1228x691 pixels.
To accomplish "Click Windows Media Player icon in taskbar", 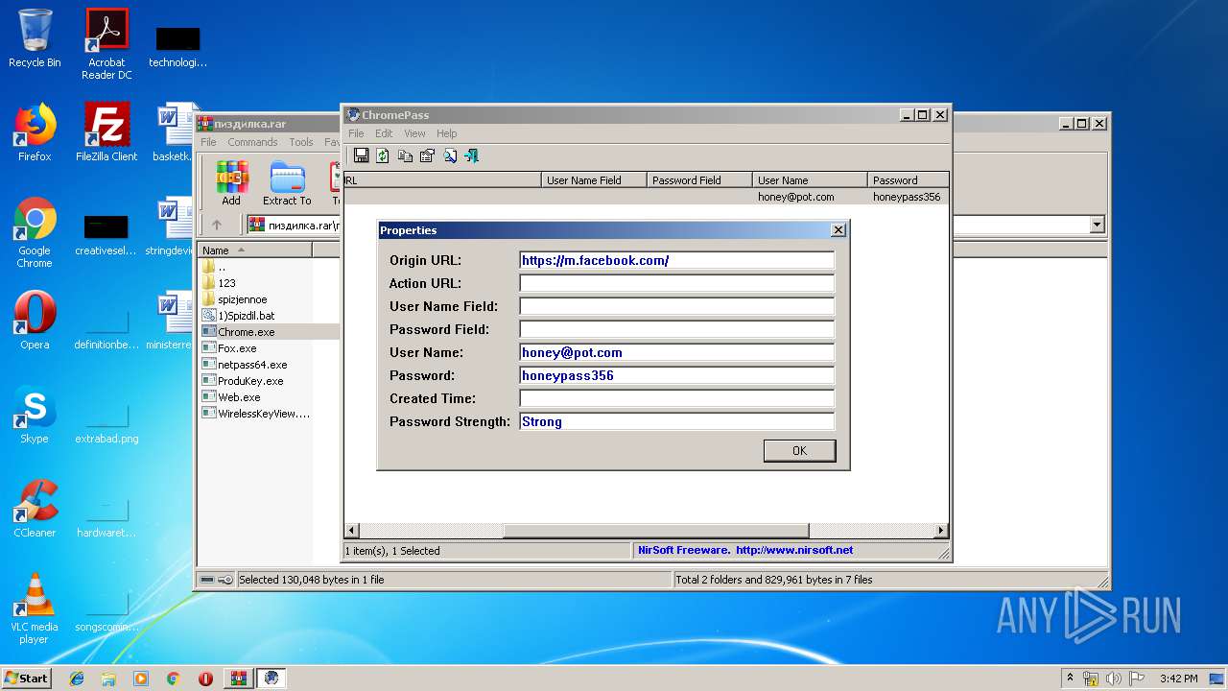I will (141, 679).
